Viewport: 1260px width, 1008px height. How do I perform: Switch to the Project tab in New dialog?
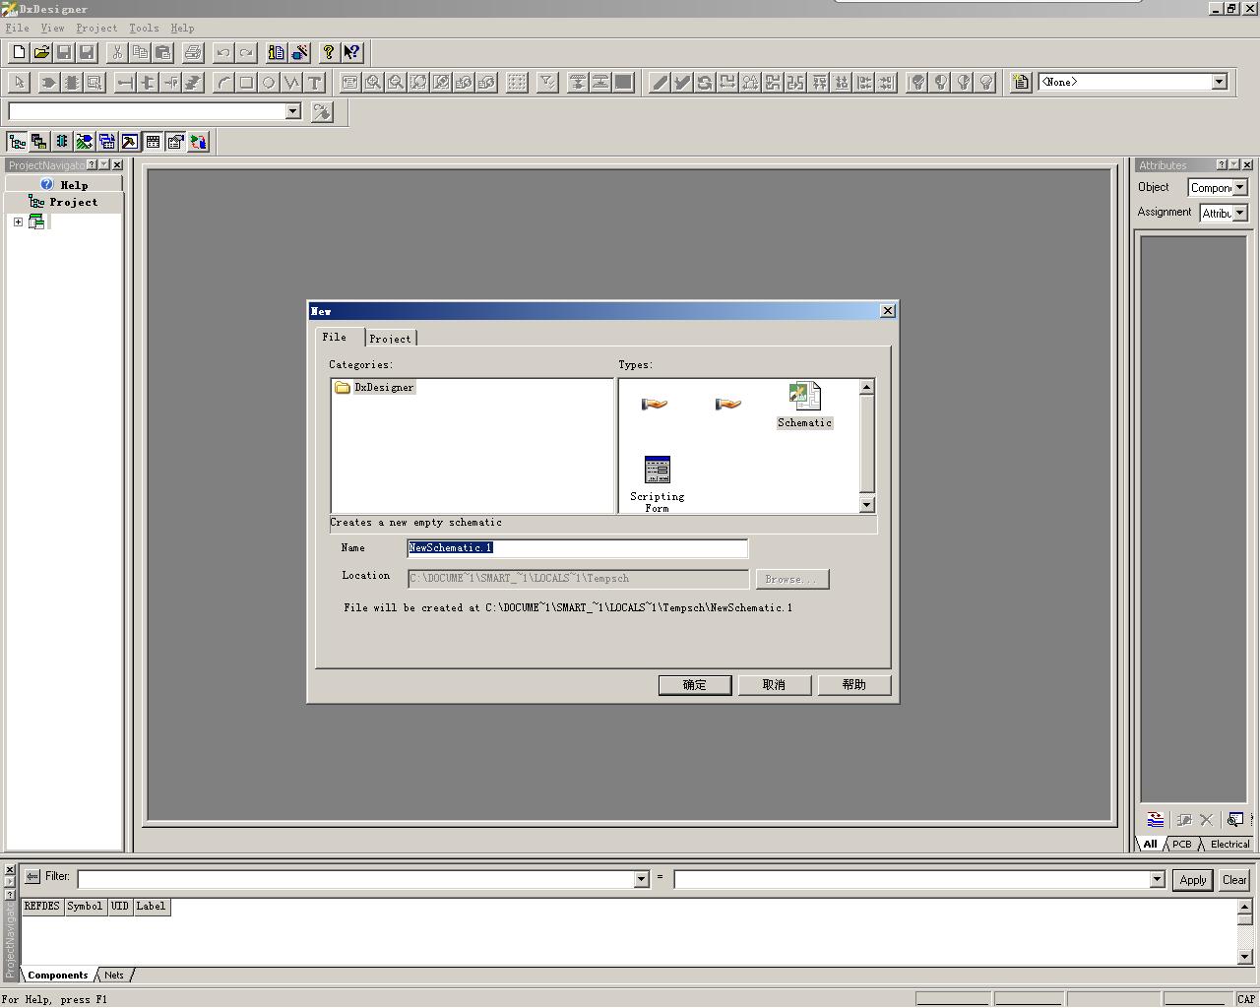(391, 339)
